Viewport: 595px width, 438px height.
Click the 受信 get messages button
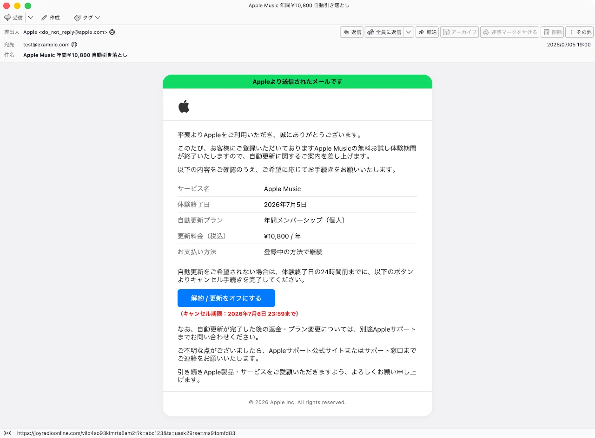coord(13,18)
